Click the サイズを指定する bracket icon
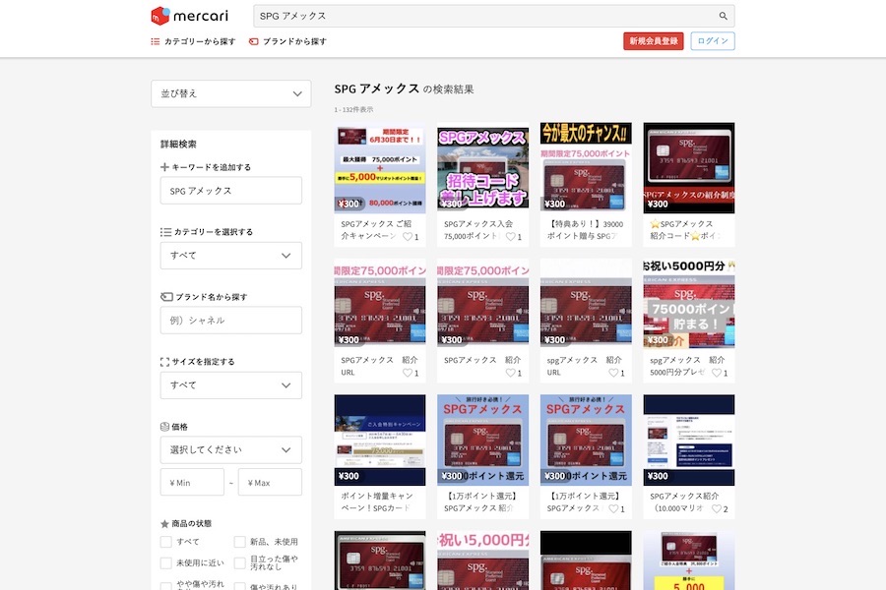The width and height of the screenshot is (886, 590). point(165,362)
